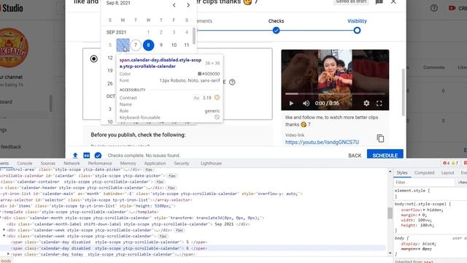Click the SCHEDULE button
The width and height of the screenshot is (467, 263).
385,154
